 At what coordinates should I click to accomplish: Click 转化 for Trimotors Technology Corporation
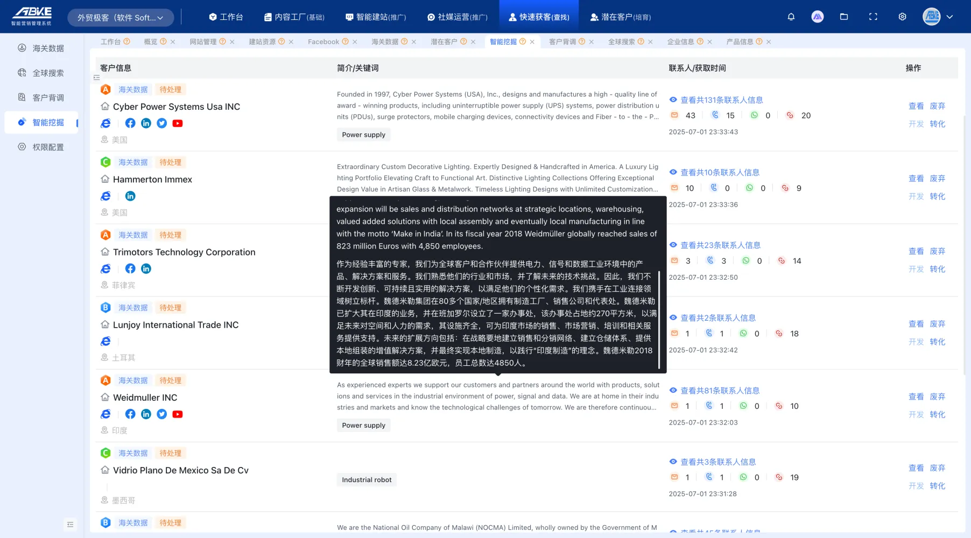(x=938, y=269)
